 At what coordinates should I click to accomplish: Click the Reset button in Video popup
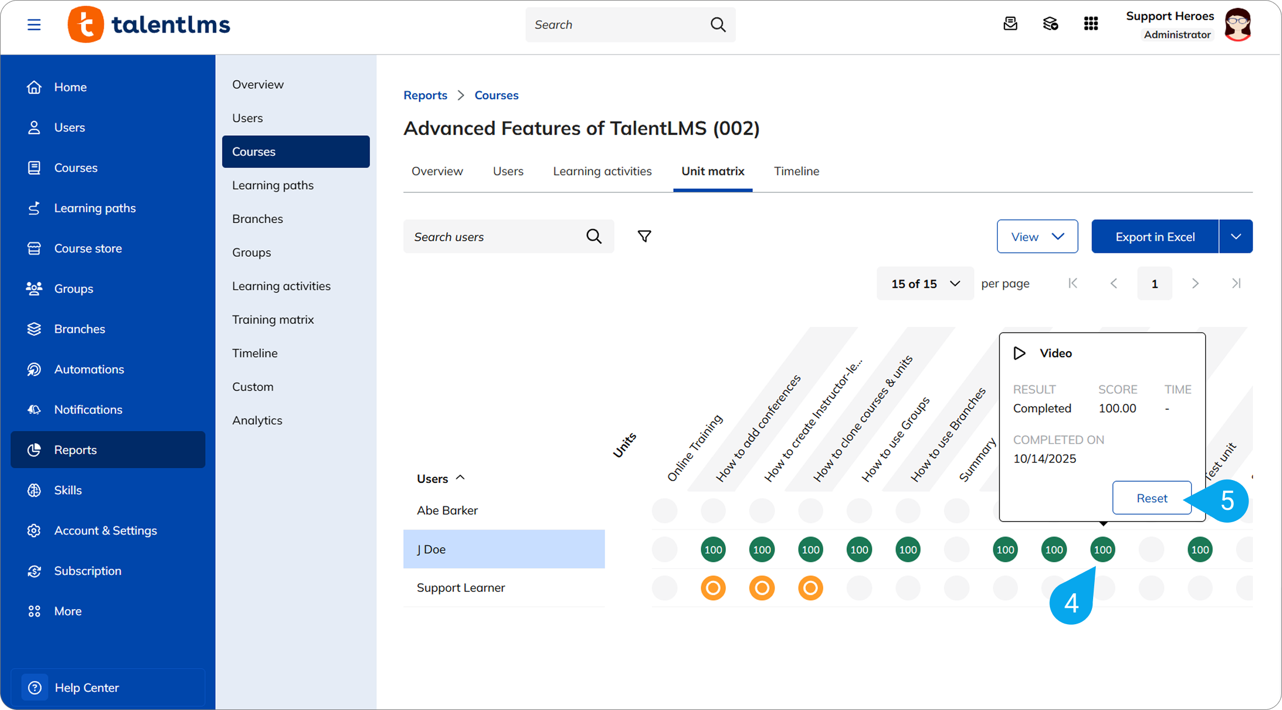1152,498
